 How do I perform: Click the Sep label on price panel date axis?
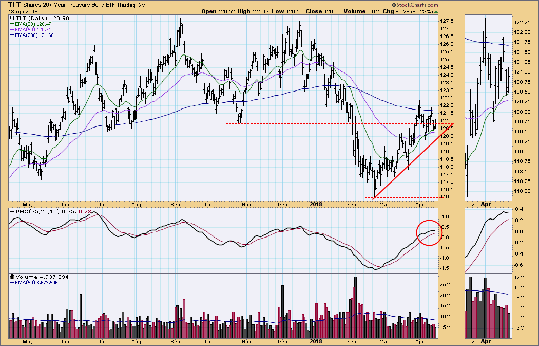pos(176,205)
